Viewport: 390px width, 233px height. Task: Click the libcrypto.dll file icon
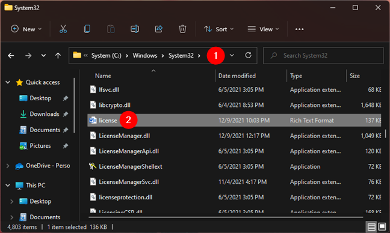[x=93, y=104]
